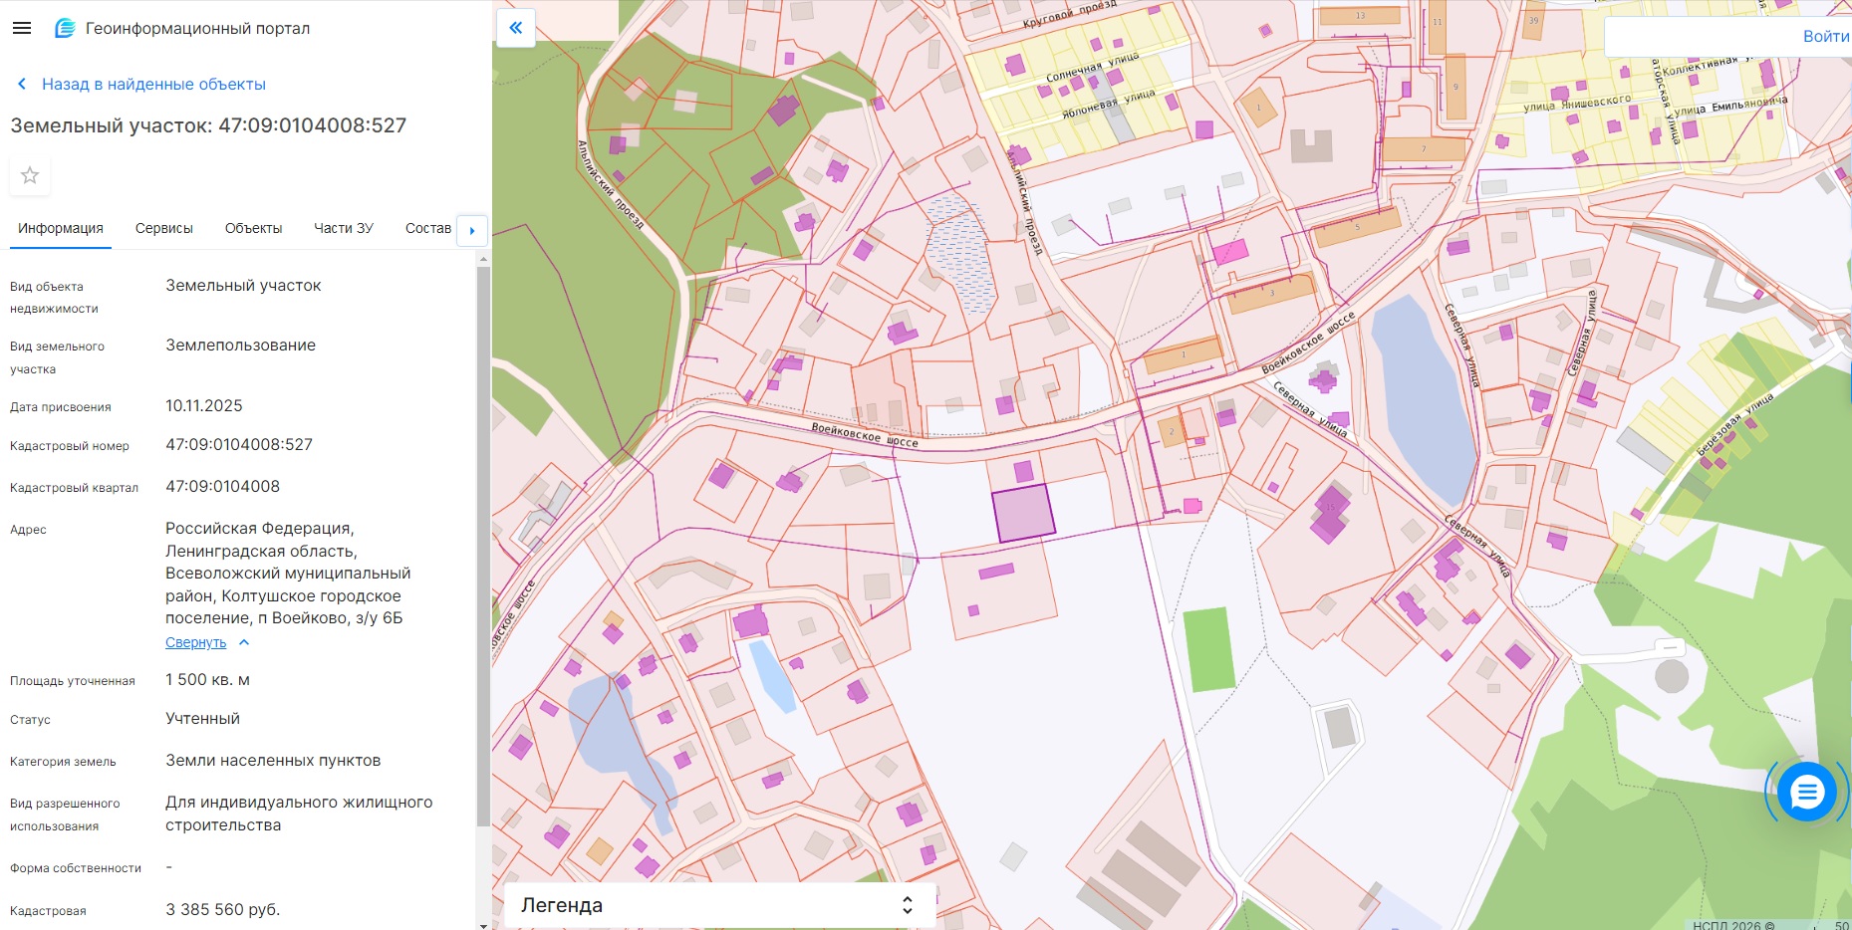Click the Свернуть link under address
This screenshot has width=1852, height=930.
[196, 642]
